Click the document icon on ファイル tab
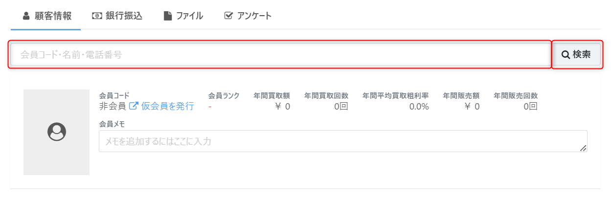 pos(168,16)
